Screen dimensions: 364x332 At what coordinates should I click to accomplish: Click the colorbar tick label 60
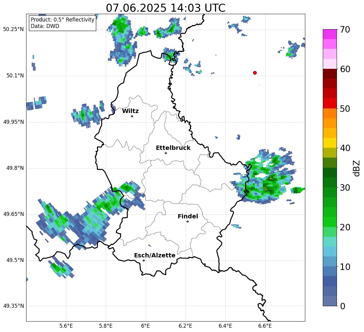click(x=345, y=69)
